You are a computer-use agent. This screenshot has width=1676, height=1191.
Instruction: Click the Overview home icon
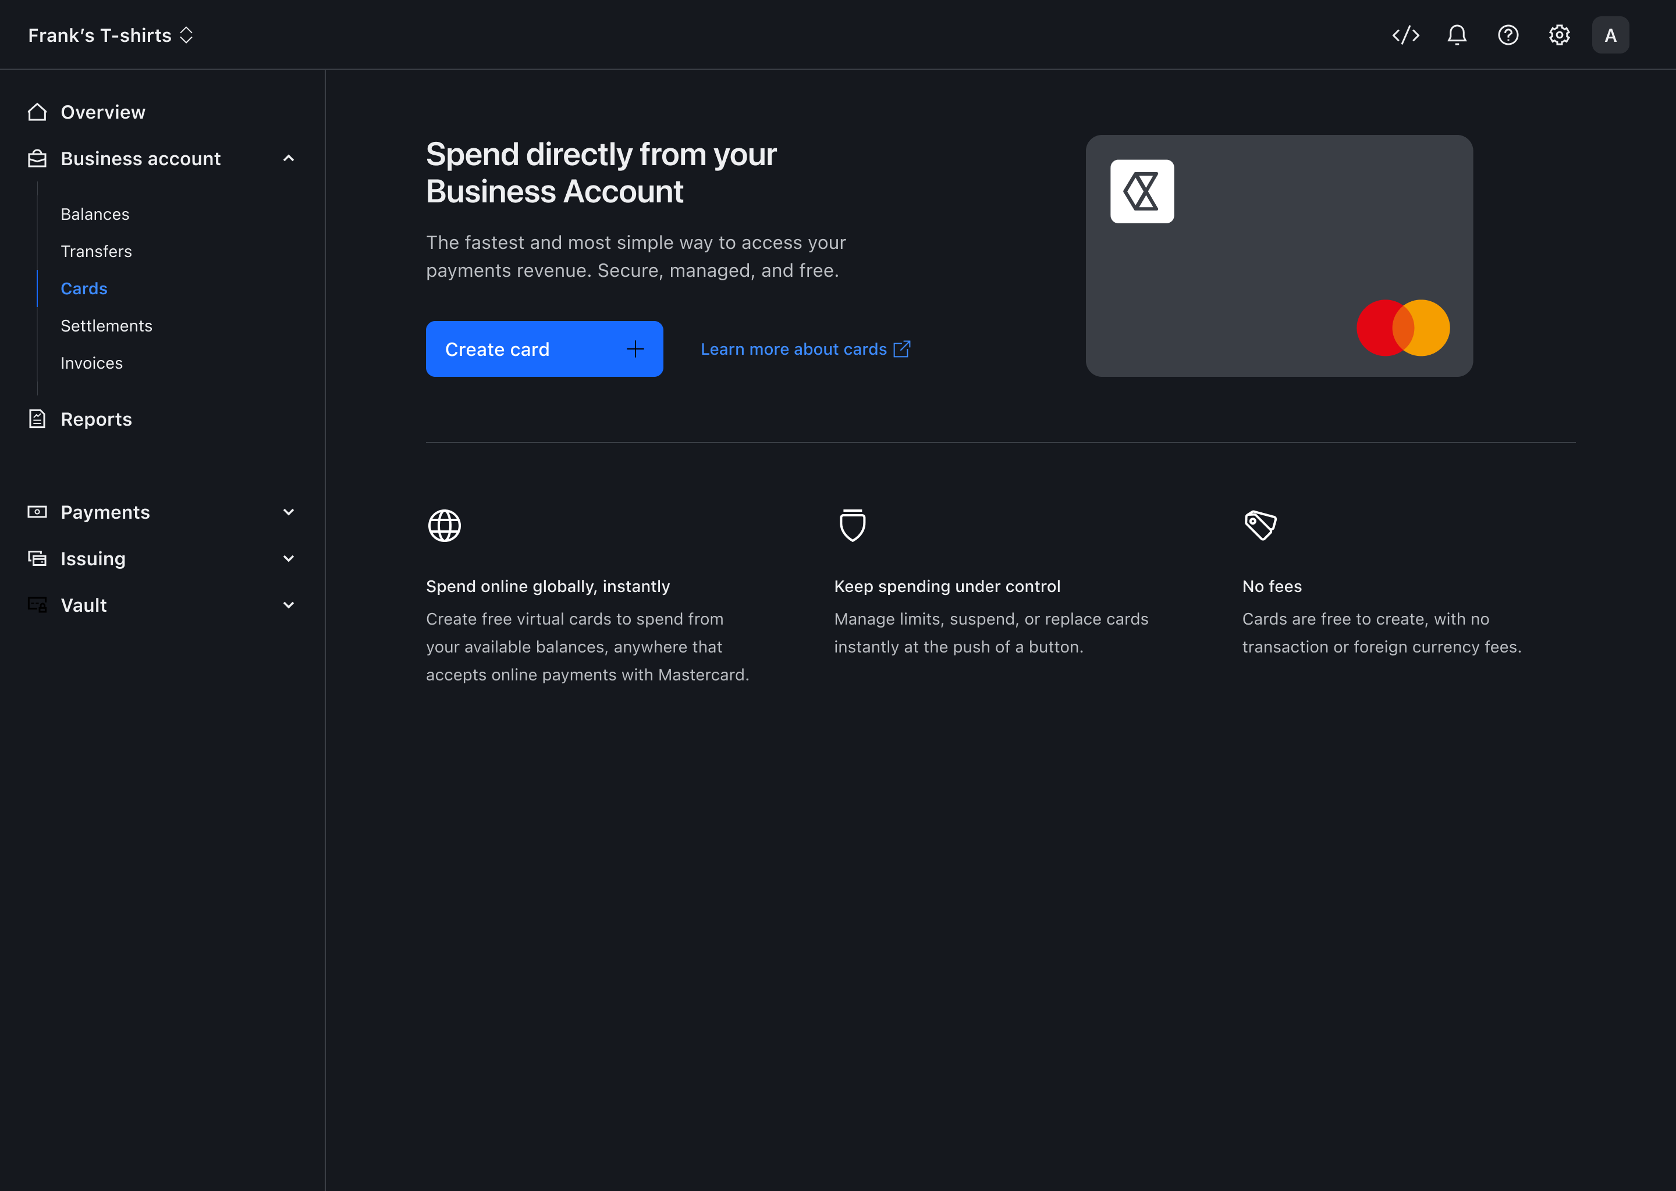[37, 112]
